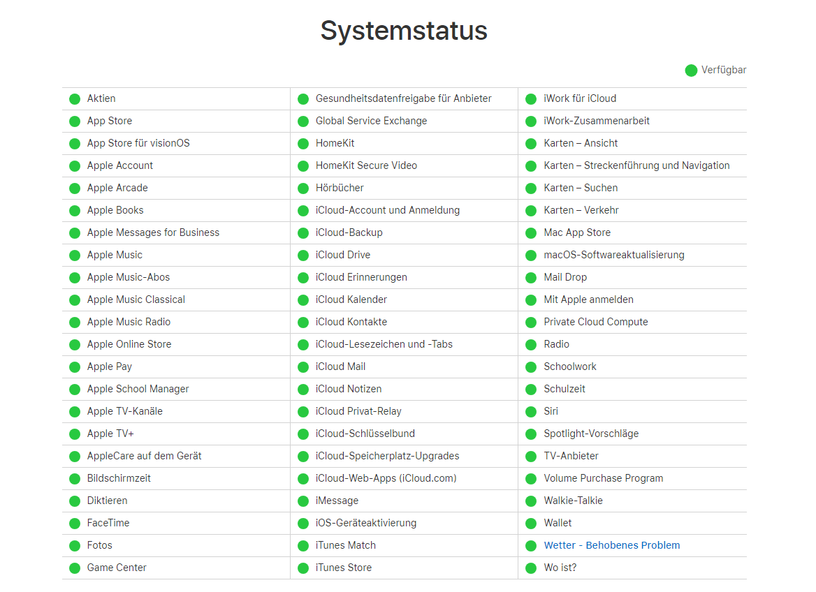Click the Systemstatus page heading

click(x=404, y=31)
